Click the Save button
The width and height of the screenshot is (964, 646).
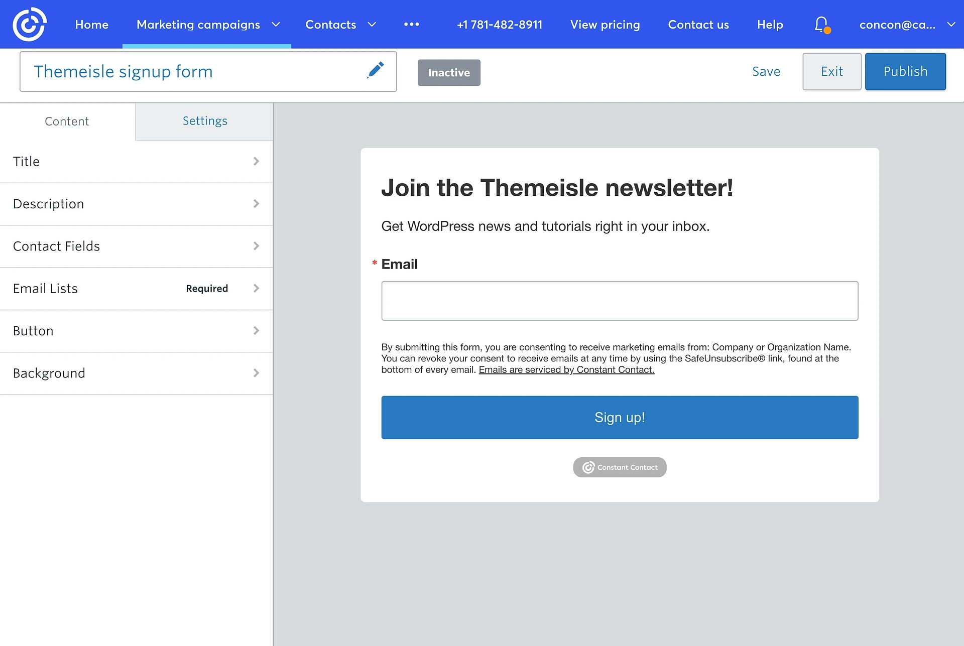766,71
